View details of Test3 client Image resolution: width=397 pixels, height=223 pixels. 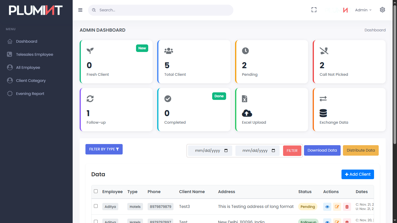[x=327, y=207]
